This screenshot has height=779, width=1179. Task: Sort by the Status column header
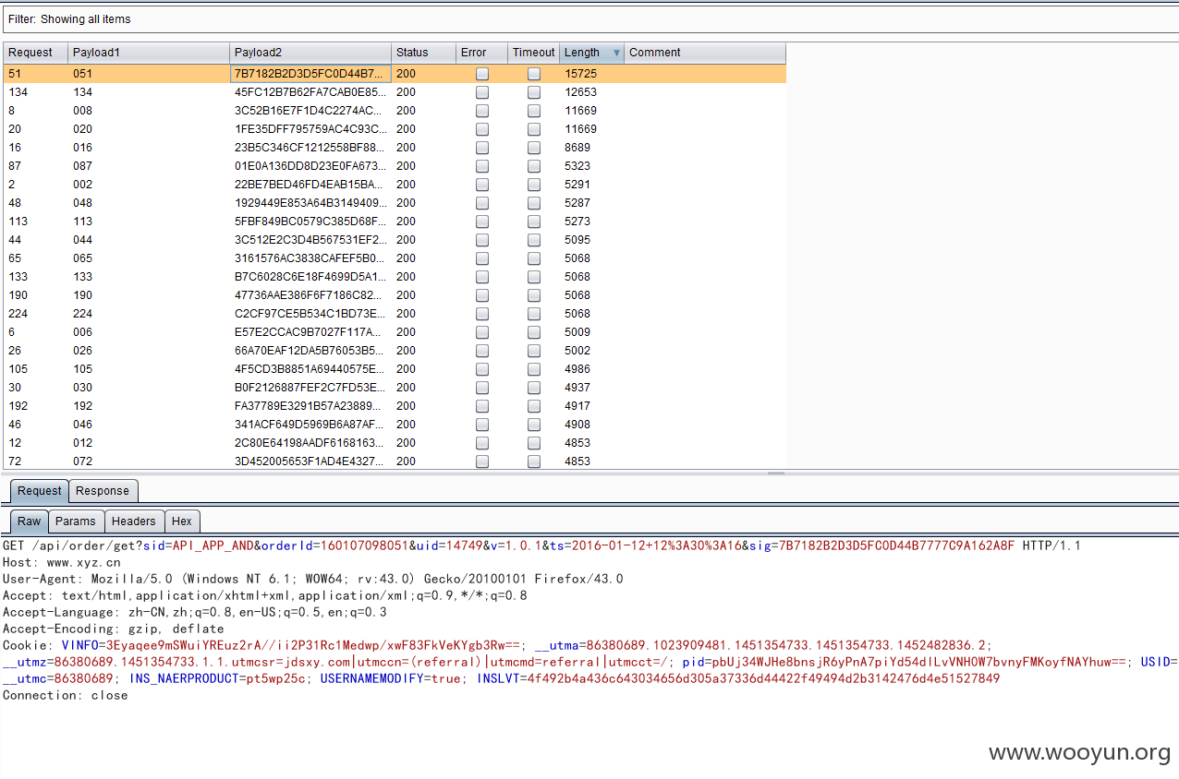[423, 53]
